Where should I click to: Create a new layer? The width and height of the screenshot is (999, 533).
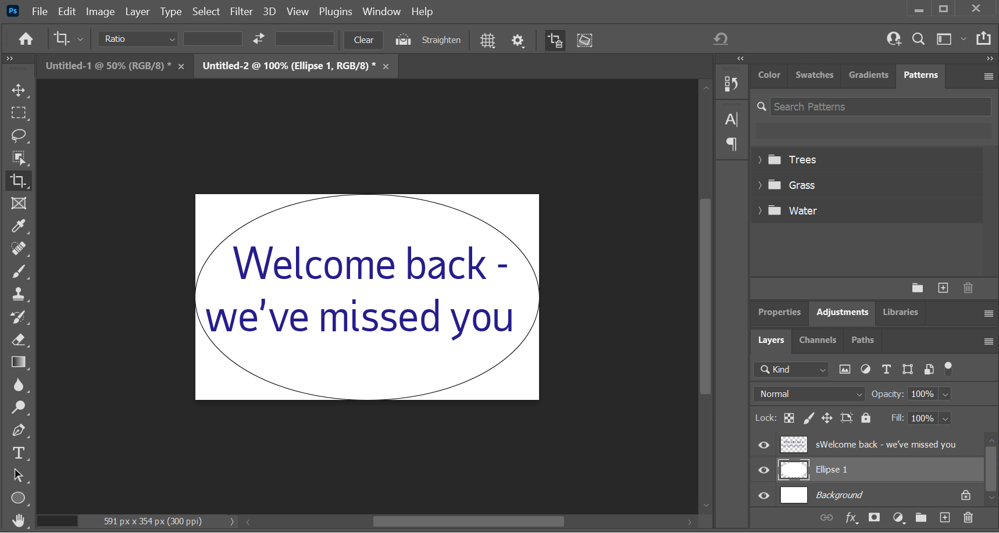[945, 517]
